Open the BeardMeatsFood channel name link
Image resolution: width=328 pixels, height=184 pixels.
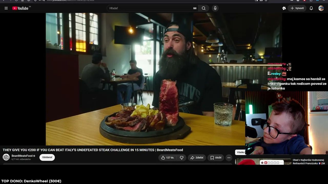coord(22,156)
